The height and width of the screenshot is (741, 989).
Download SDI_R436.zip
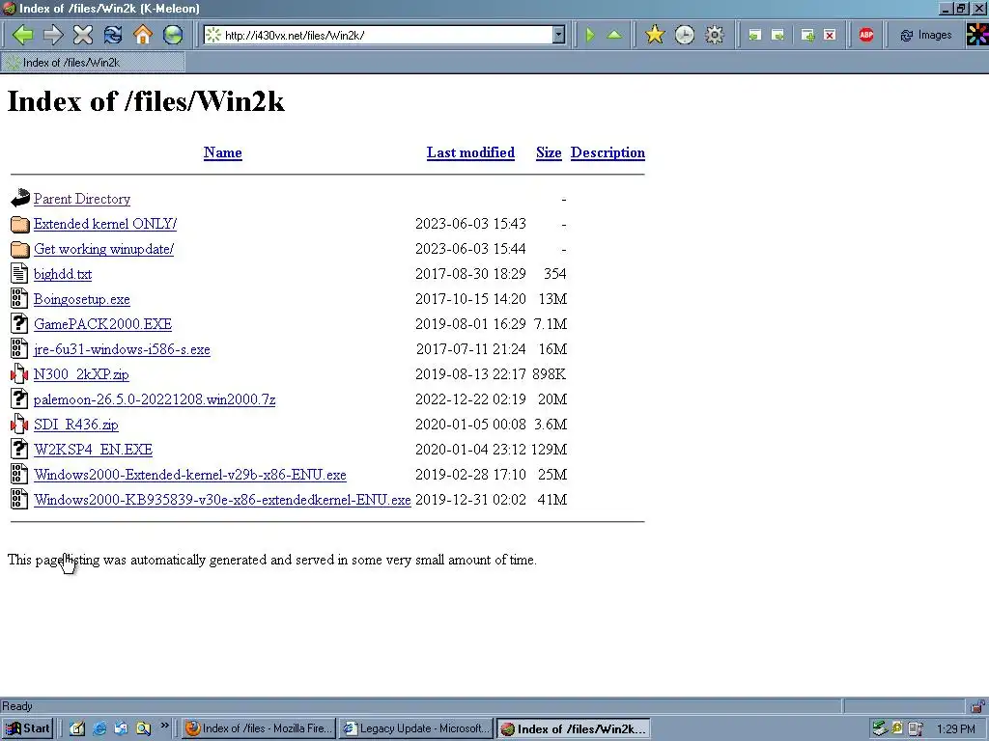point(76,425)
